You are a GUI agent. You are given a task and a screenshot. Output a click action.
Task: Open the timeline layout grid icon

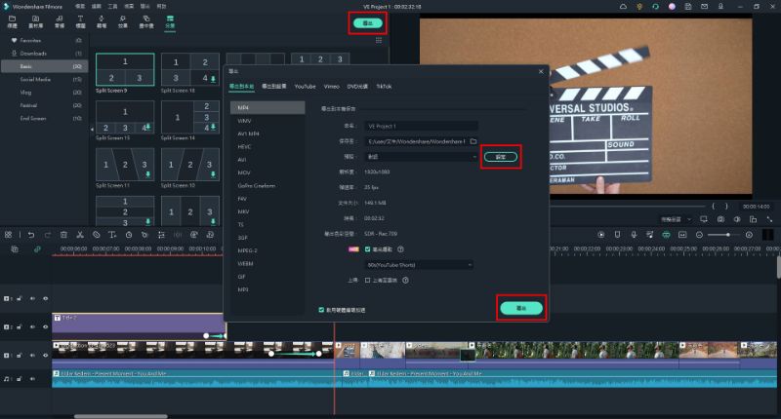tap(9, 235)
